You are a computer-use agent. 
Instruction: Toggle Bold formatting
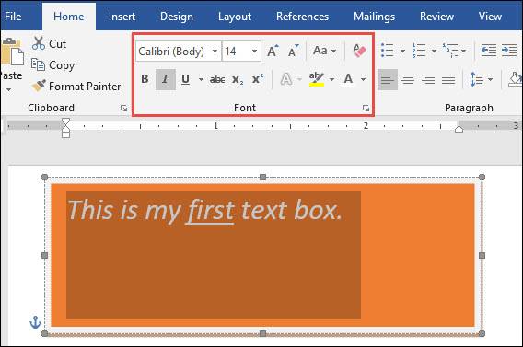(145, 79)
